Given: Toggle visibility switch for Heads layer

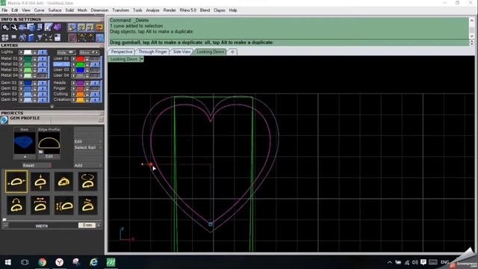Looking at the screenshot, I should [x=95, y=83].
